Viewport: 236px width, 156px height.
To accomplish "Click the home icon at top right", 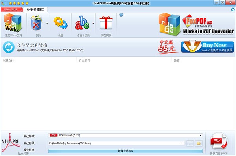I will point(233,10).
